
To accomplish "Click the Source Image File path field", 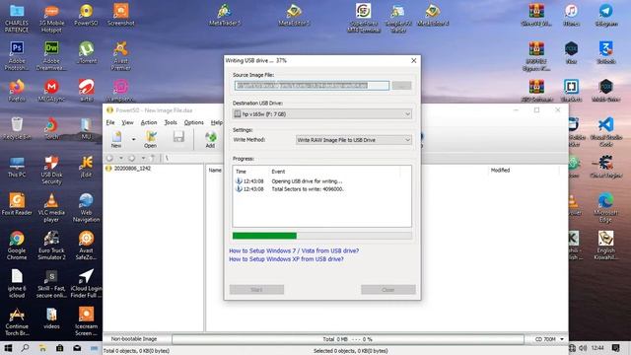I will coord(312,86).
